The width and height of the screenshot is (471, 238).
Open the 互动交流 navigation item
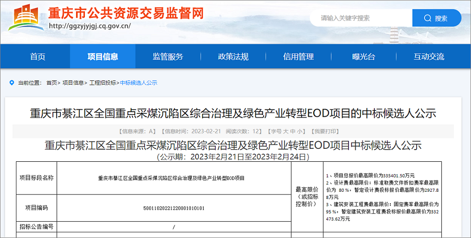[x=429, y=57]
